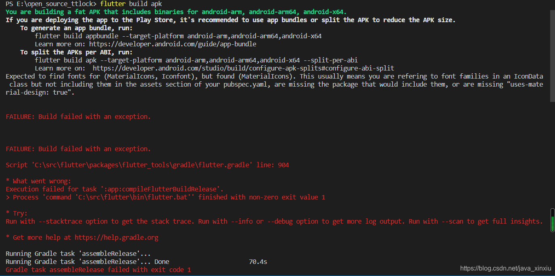Click the flutter.gradle script path line

tap(147, 165)
